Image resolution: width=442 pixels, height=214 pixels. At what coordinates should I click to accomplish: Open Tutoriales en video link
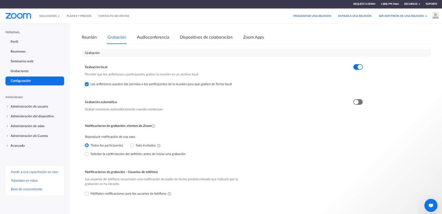point(24,181)
